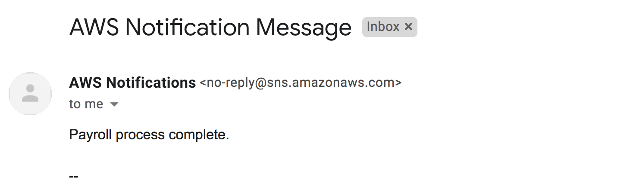Viewport: 627px width, 190px height.
Task: Click the word "Notification" in the subject
Action: pos(187,28)
